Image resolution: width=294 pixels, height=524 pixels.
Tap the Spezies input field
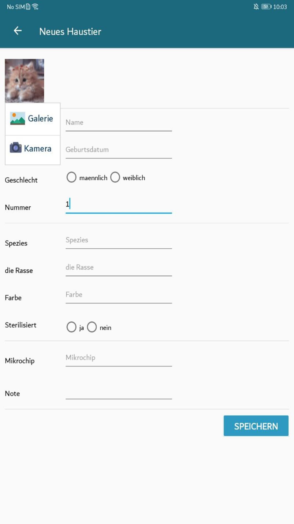(118, 240)
